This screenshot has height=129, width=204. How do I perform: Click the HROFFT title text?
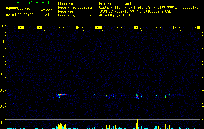pos(33,3)
